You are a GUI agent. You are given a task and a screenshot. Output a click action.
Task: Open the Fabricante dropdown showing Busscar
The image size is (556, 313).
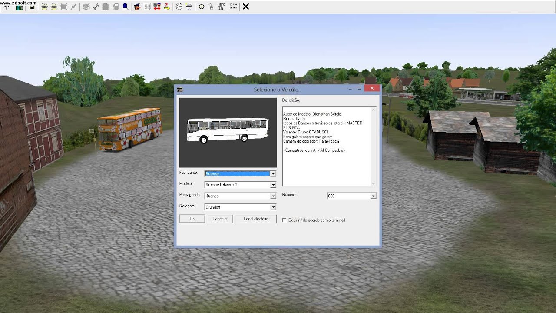tap(240, 173)
